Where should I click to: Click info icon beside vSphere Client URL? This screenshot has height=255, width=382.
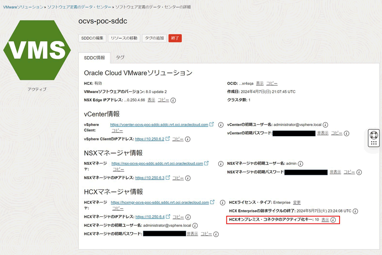coord(221,125)
